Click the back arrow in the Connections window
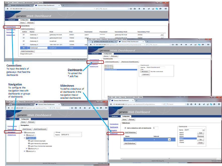This screenshot has height=166, width=222. [x=8, y=9]
